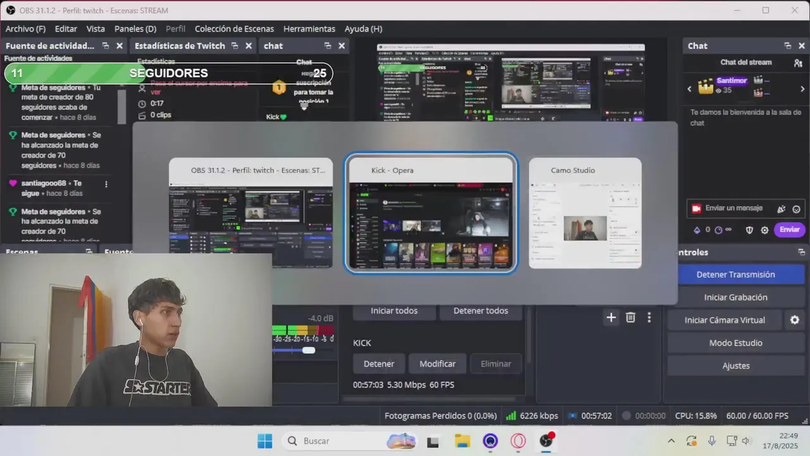Viewport: 810px width, 456px height.
Task: Float the lowercase chat dock
Action: 328,46
